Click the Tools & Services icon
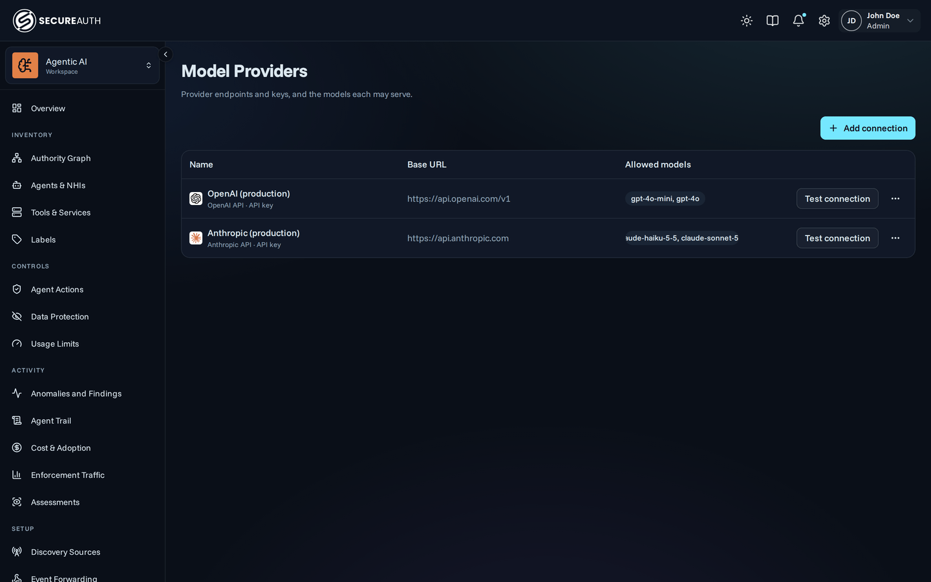This screenshot has height=582, width=931. pyautogui.click(x=17, y=212)
